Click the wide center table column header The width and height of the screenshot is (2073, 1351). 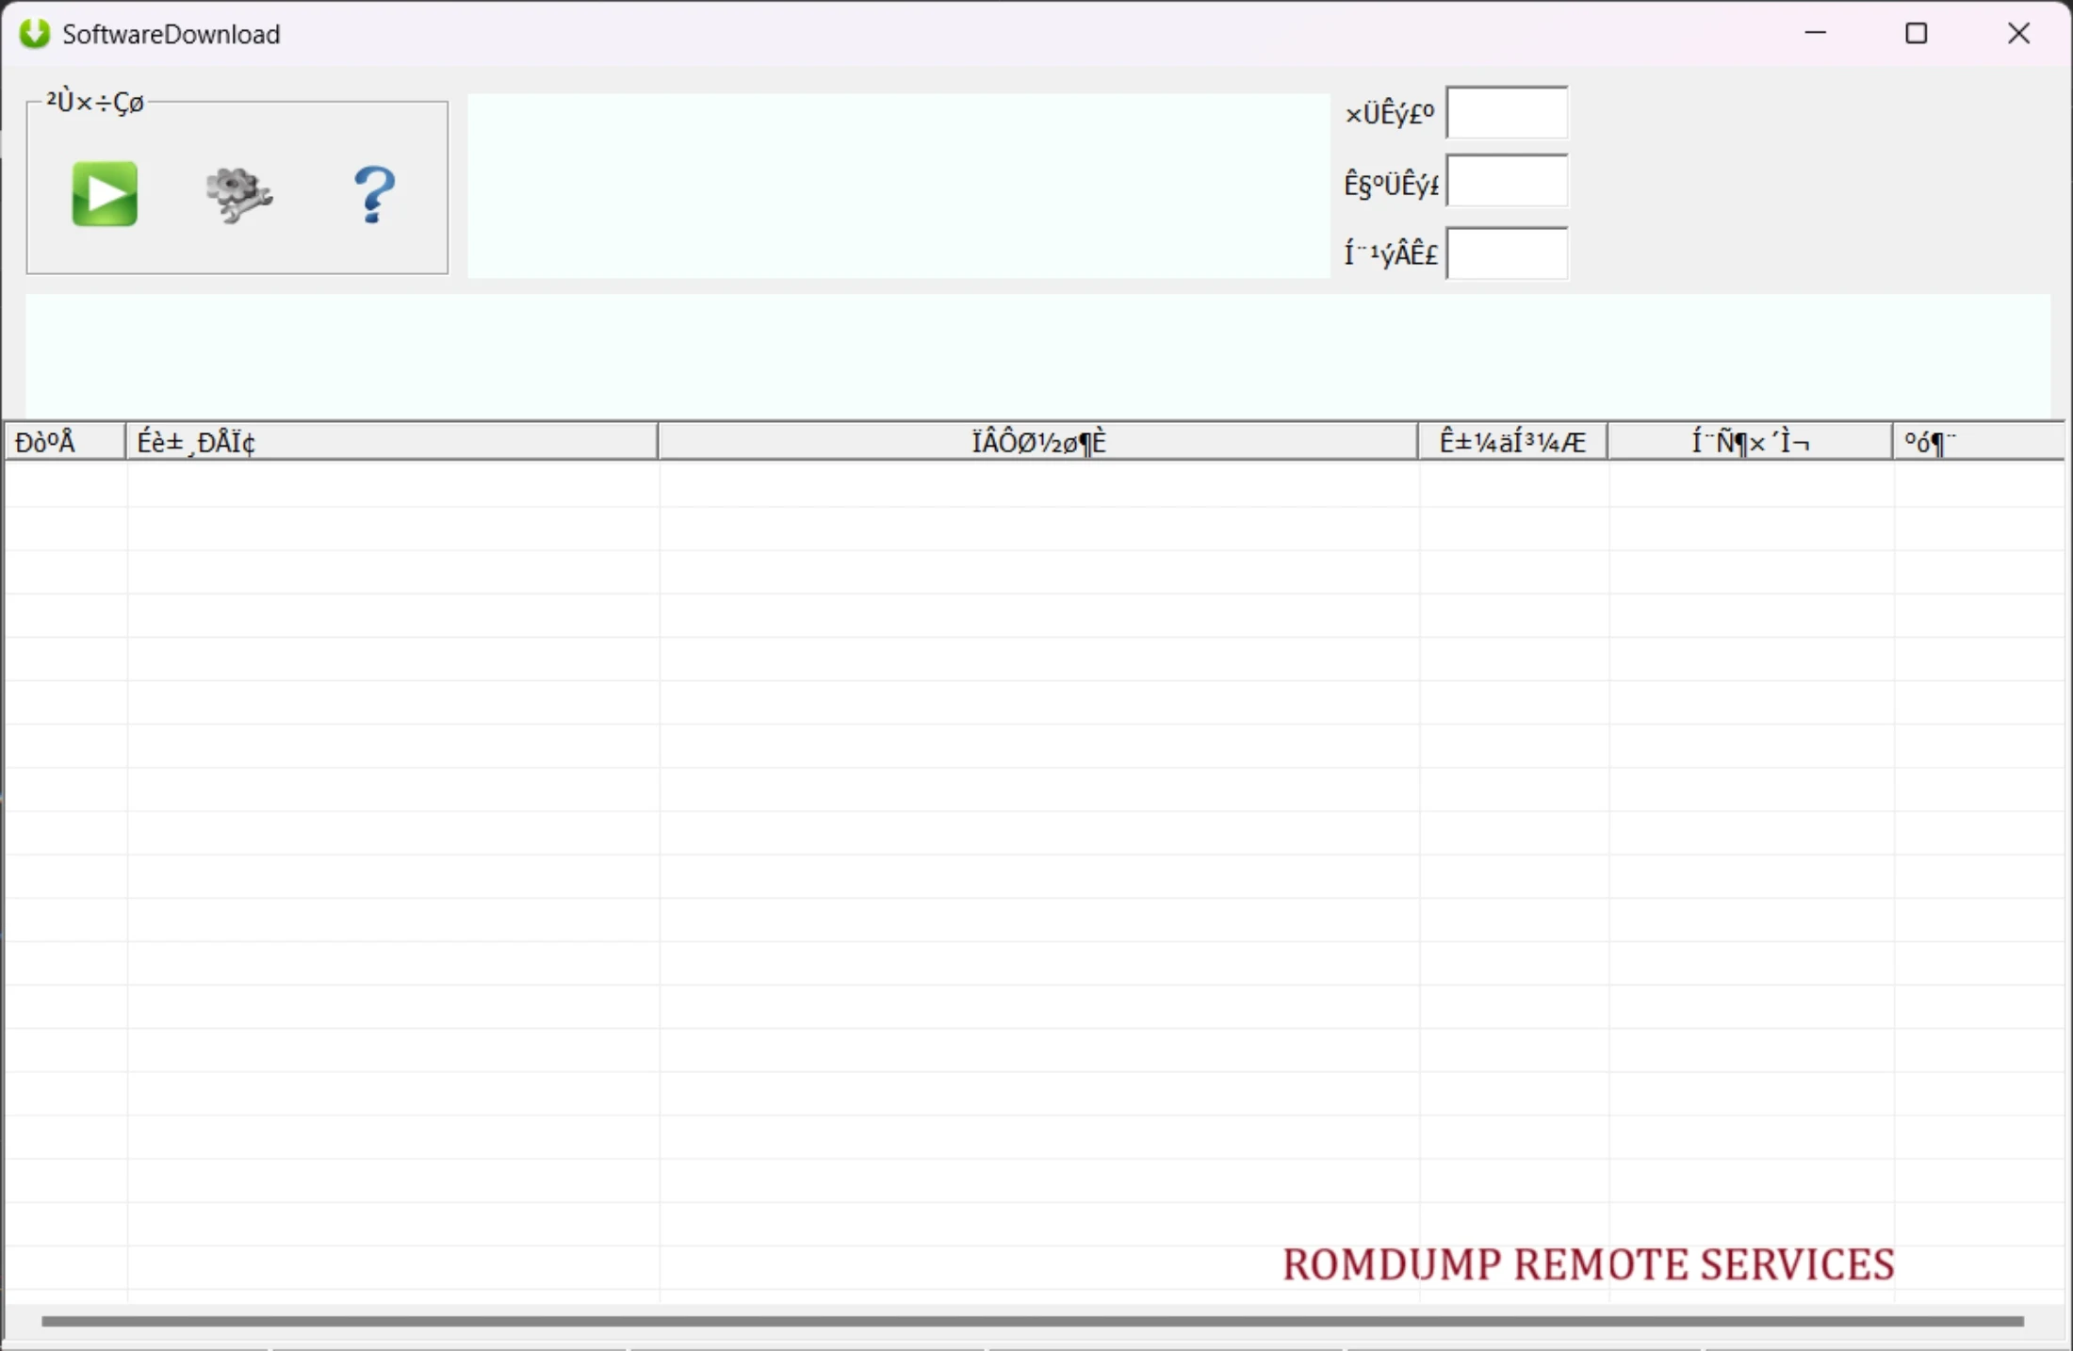(x=1037, y=442)
